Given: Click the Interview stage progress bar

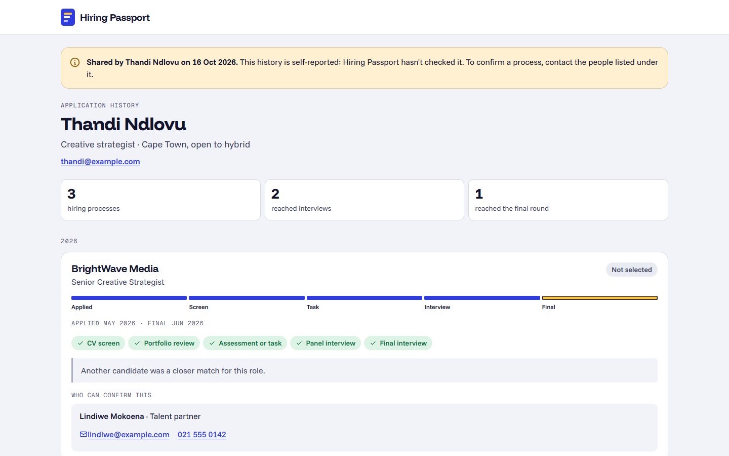Looking at the screenshot, I should point(482,298).
